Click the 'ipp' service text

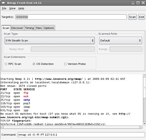(x=26, y=110)
